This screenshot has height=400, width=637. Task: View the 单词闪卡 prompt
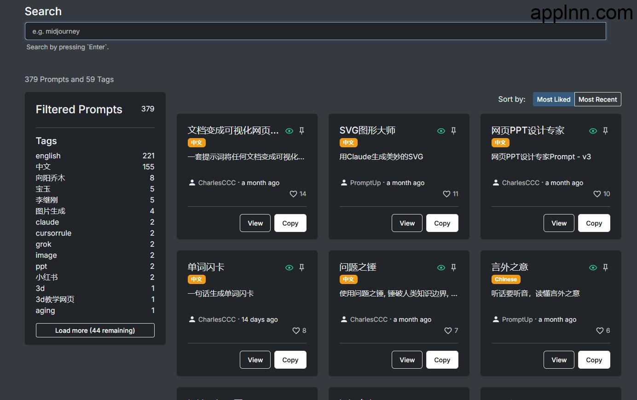coord(255,360)
